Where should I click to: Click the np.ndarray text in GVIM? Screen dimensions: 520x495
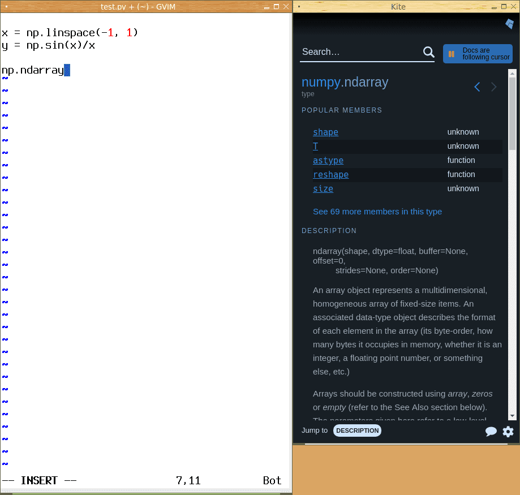(x=32, y=70)
